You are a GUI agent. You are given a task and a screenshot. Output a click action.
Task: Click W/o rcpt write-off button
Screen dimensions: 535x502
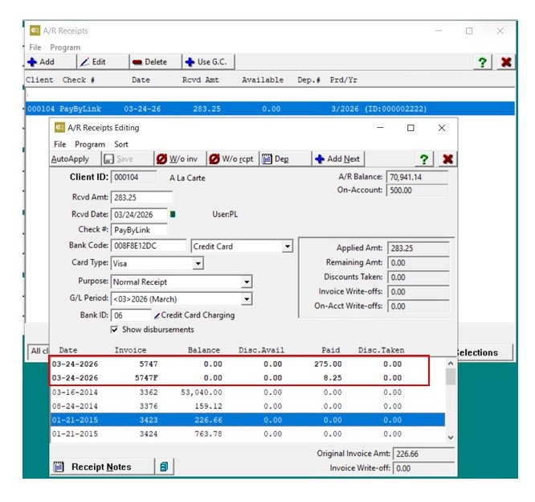pyautogui.click(x=232, y=159)
